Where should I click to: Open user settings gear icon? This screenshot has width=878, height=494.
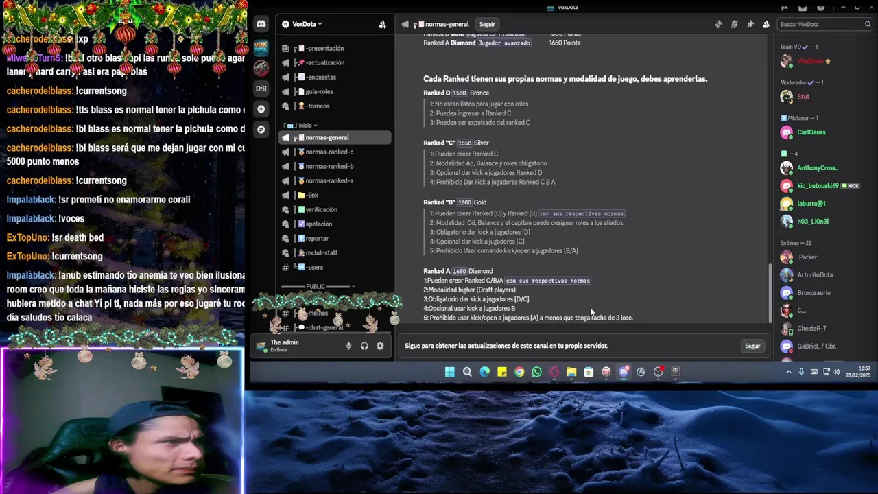point(380,346)
